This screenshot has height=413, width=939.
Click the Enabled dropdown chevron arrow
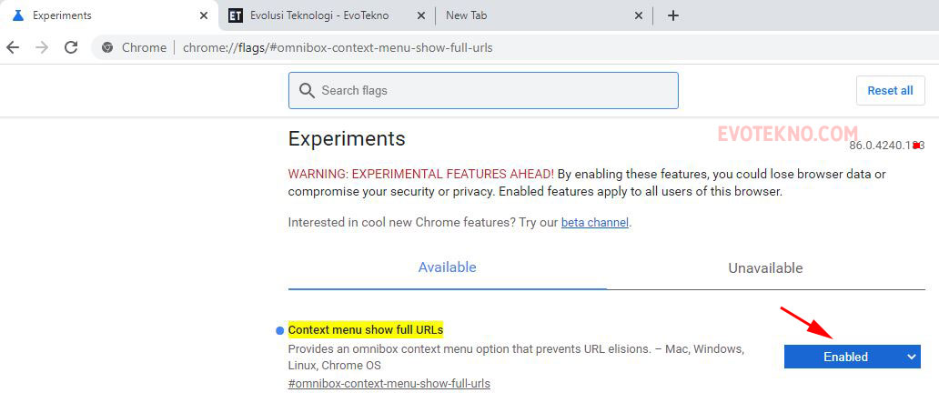pyautogui.click(x=912, y=357)
